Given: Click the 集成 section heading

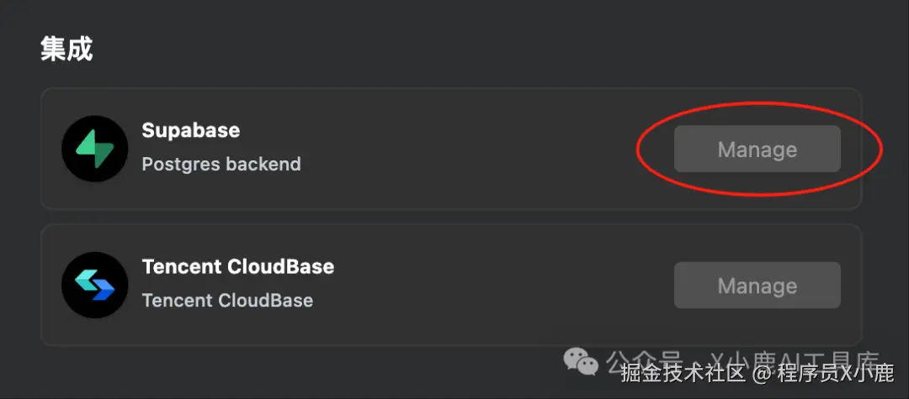Looking at the screenshot, I should coord(66,49).
